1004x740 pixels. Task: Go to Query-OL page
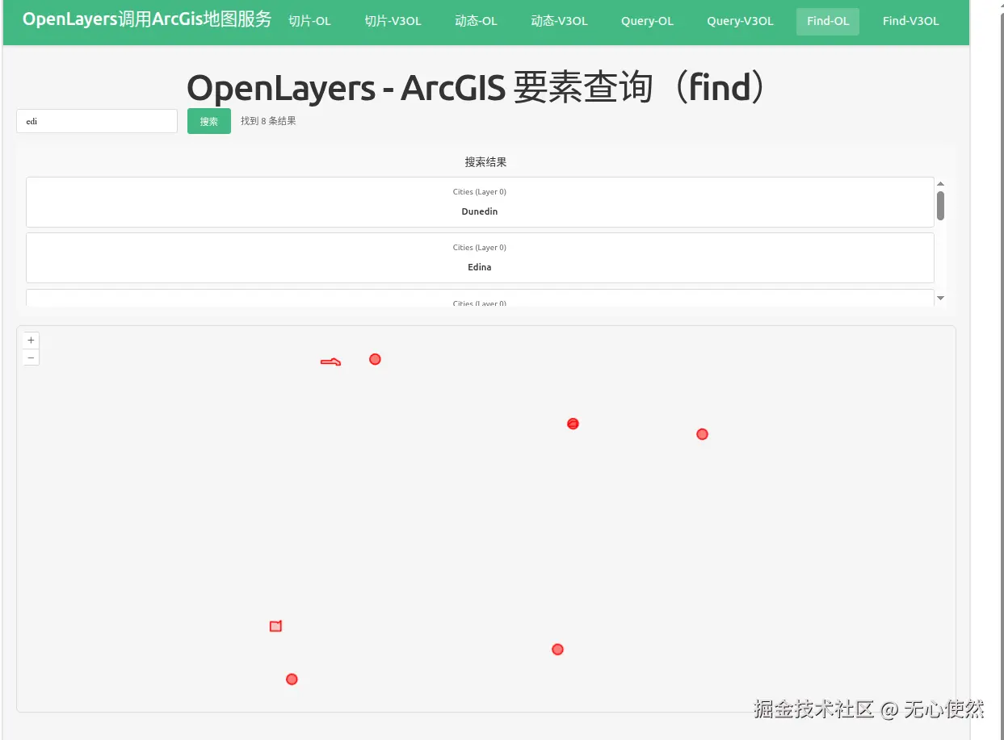(647, 21)
